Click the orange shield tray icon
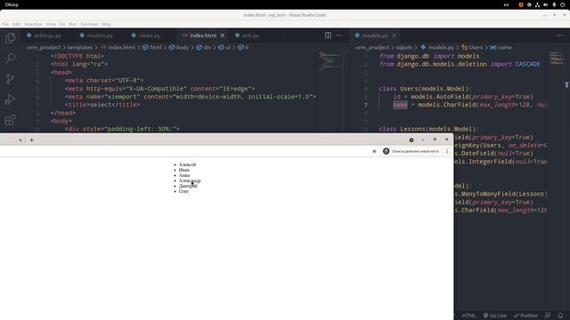Image resolution: width=570 pixels, height=320 pixels. [520, 4]
